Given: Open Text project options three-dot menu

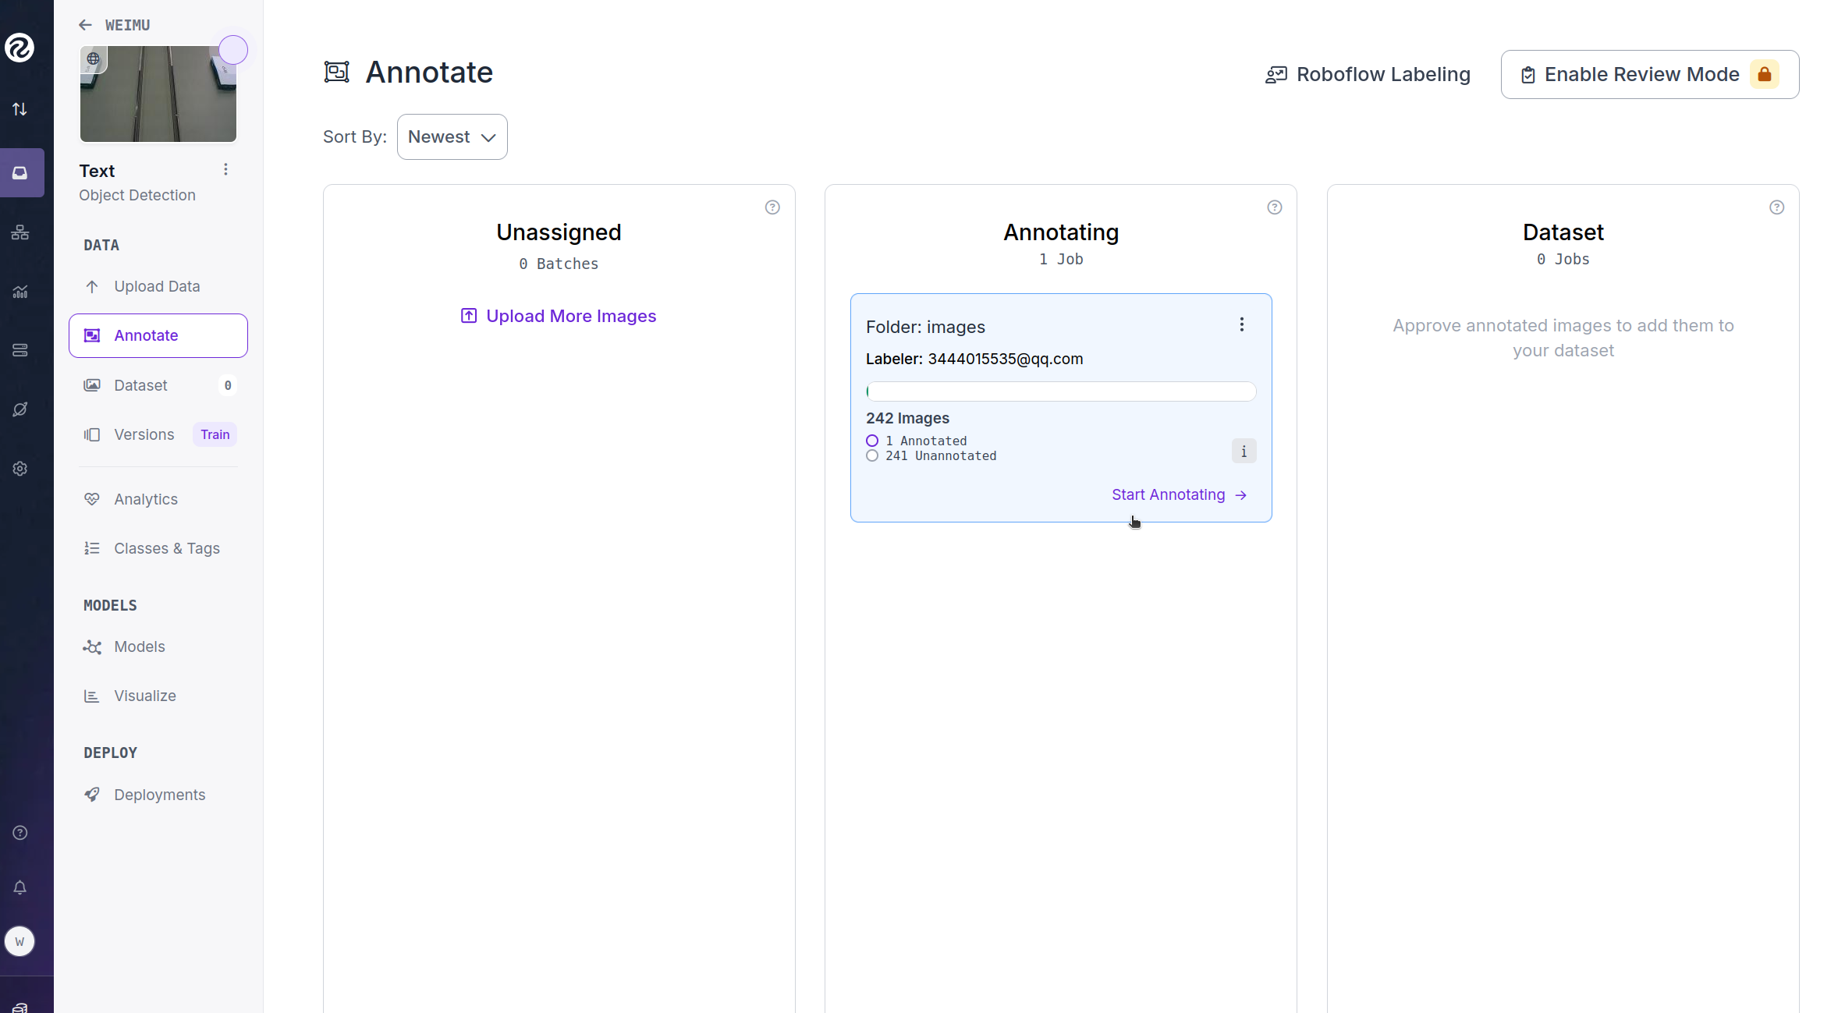Looking at the screenshot, I should tap(225, 170).
